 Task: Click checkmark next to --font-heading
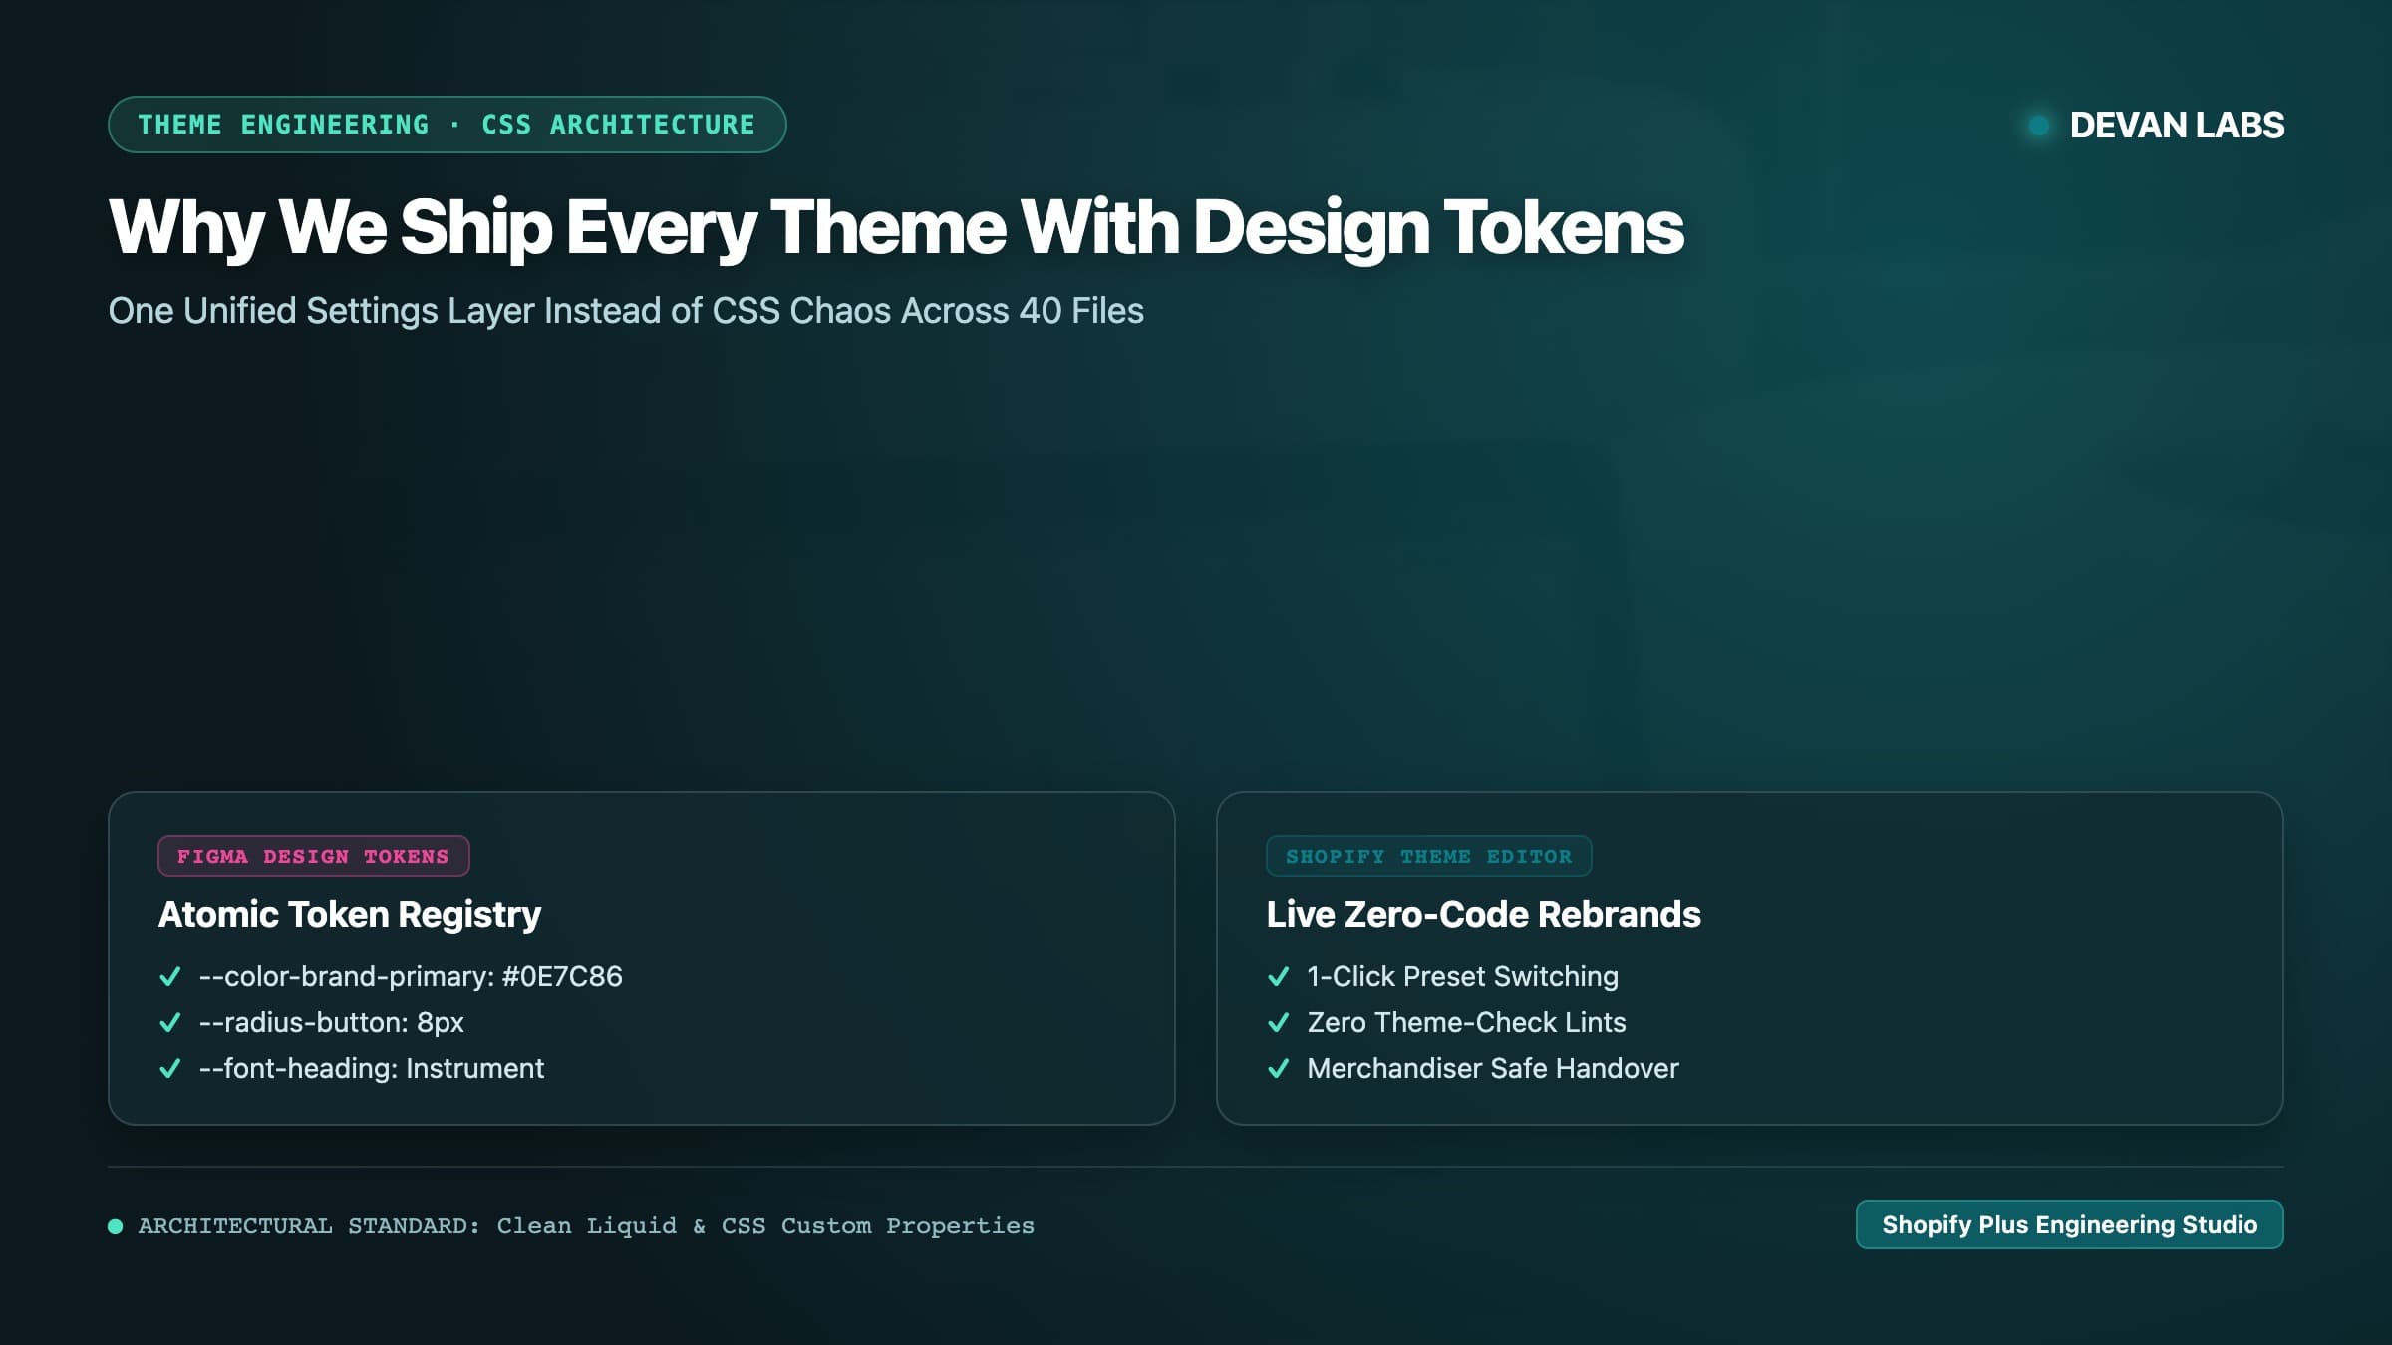pyautogui.click(x=170, y=1068)
